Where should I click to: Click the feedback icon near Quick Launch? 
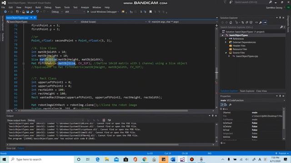click(231, 2)
